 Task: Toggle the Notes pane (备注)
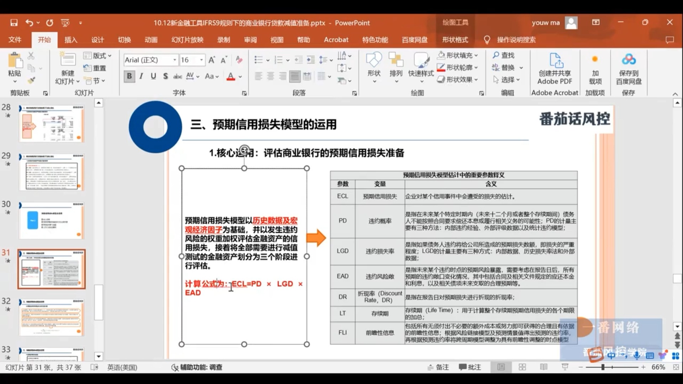tap(438, 367)
